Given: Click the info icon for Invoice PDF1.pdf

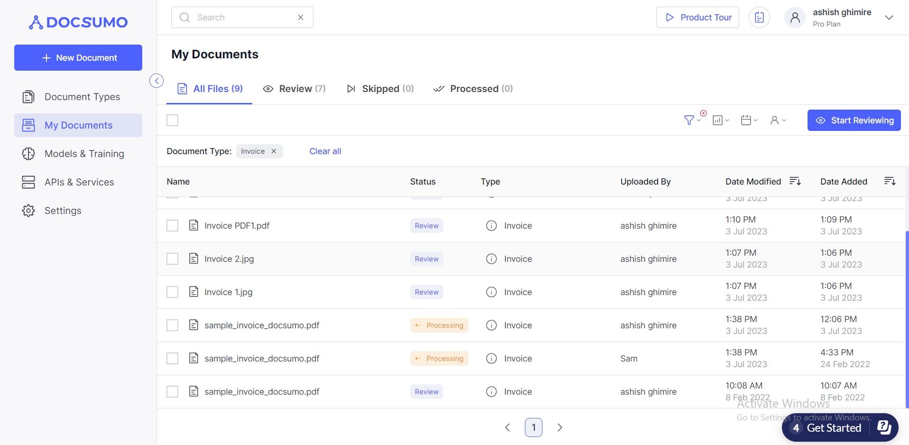Looking at the screenshot, I should [x=491, y=226].
